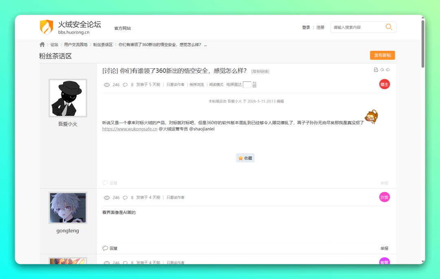Focus the 电梯直达 floor number input

pyautogui.click(x=247, y=85)
